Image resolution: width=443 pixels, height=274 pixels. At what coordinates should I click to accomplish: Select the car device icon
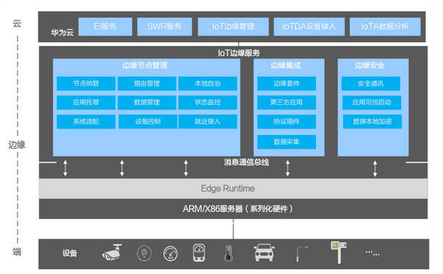click(264, 253)
